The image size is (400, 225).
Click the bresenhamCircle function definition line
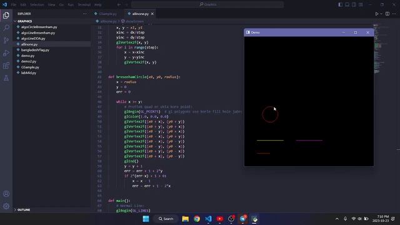(x=144, y=77)
